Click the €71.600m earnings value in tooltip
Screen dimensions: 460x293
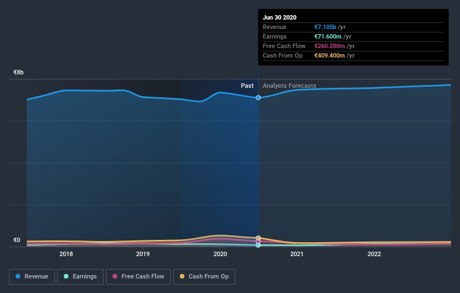(328, 36)
